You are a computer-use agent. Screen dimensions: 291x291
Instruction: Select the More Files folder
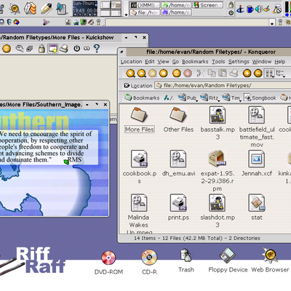[140, 120]
